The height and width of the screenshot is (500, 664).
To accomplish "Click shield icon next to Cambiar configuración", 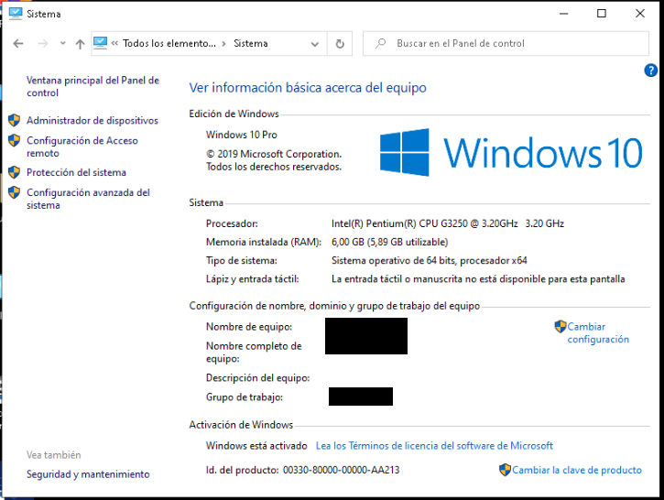I will click(x=561, y=326).
